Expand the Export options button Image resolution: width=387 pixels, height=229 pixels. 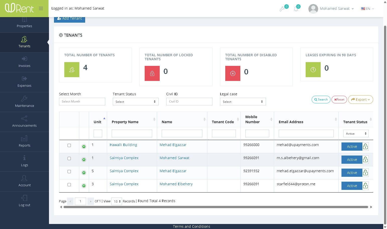[x=360, y=100]
